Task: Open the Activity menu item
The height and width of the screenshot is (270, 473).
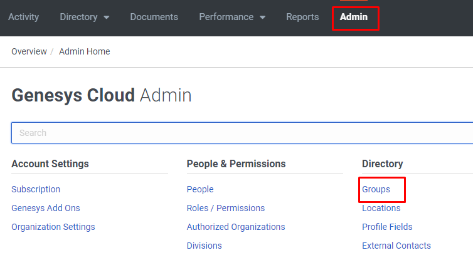Action: (x=24, y=17)
